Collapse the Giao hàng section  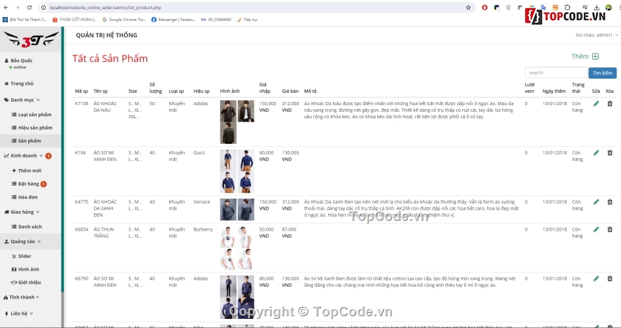coord(22,212)
